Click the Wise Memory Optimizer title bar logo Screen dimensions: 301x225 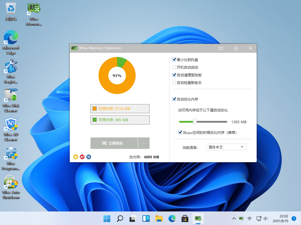(x=74, y=48)
